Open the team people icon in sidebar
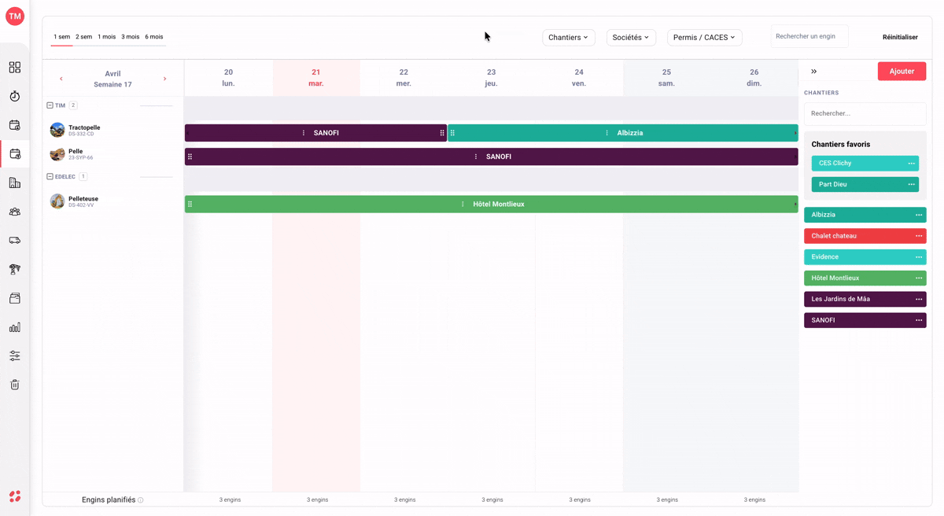944x516 pixels. click(15, 212)
